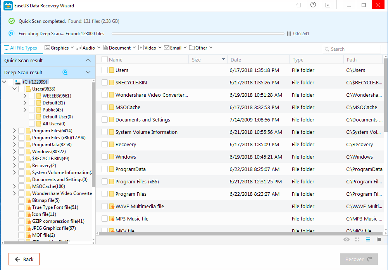The width and height of the screenshot is (388, 270).
Task: Expand the ProgramData(8258) tree node
Action: (x=14, y=145)
